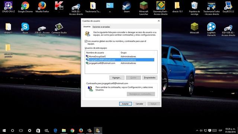
Task: Select the Trackmania.Tu... archive icon
Action: (x=93, y=7)
